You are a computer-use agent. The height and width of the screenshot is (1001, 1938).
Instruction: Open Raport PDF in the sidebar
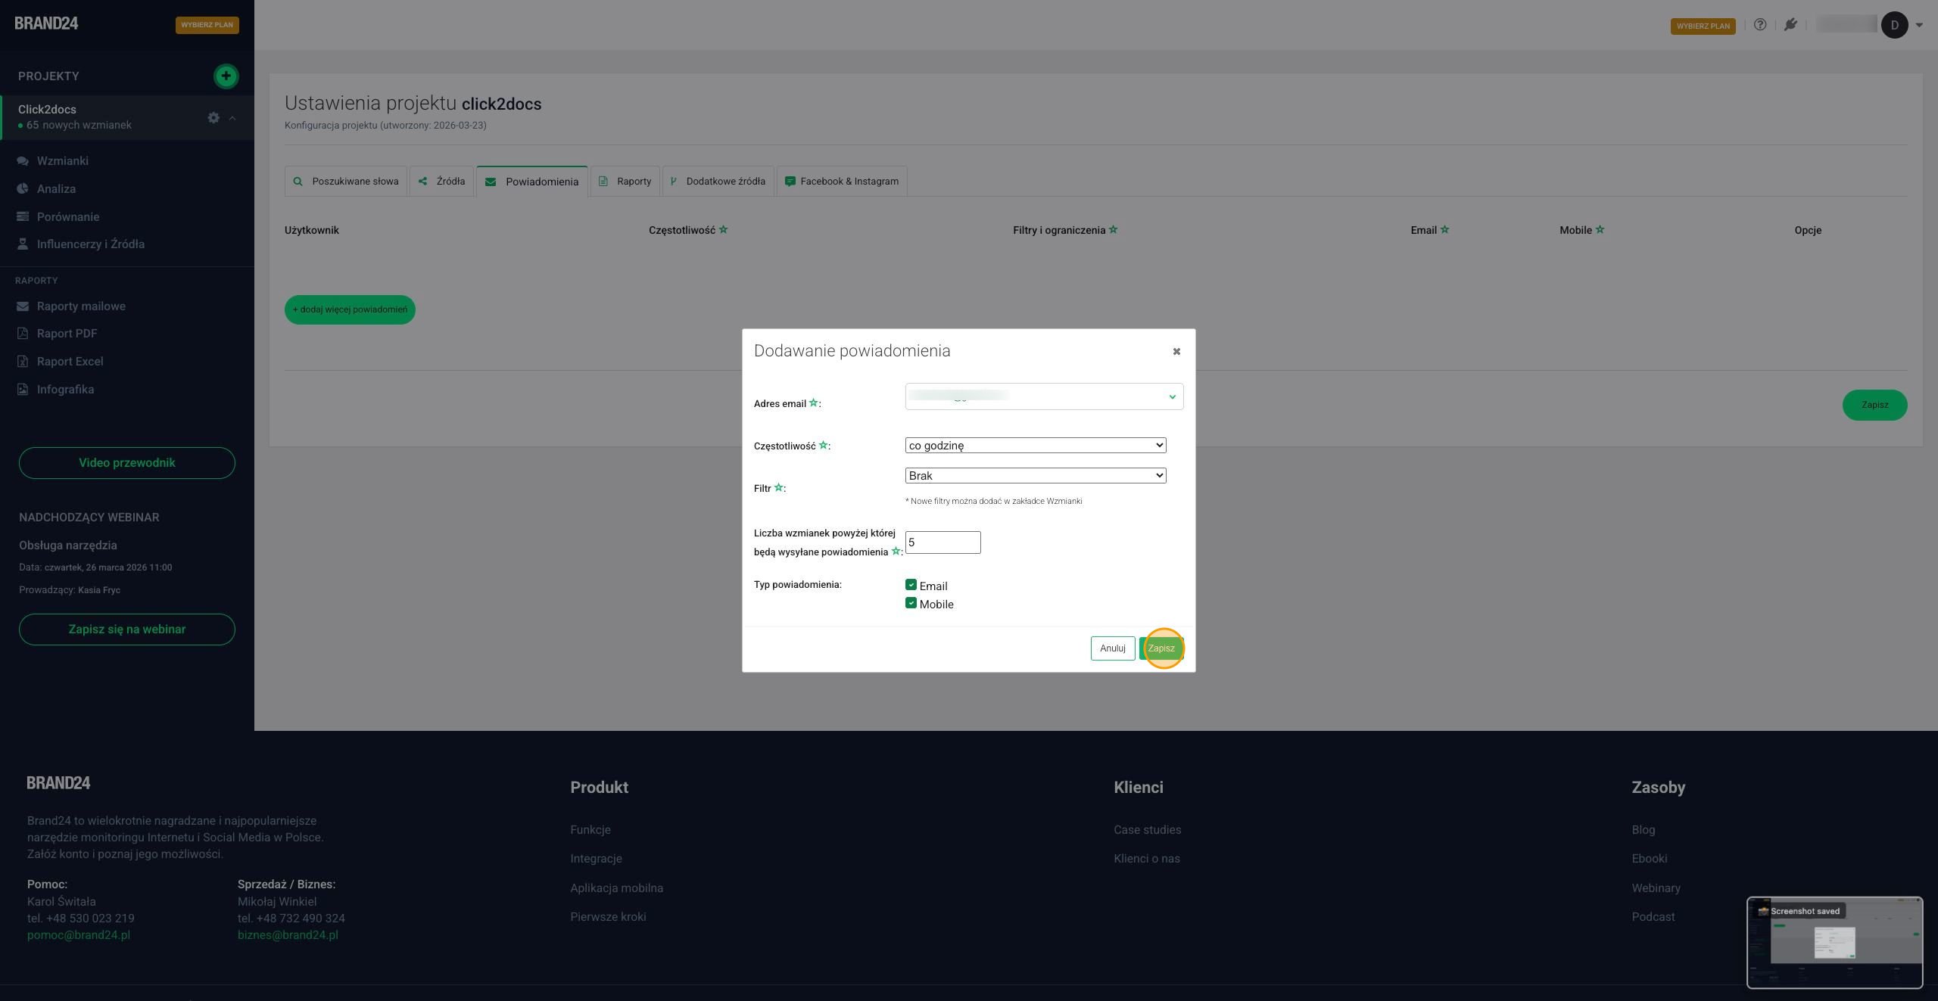[67, 334]
